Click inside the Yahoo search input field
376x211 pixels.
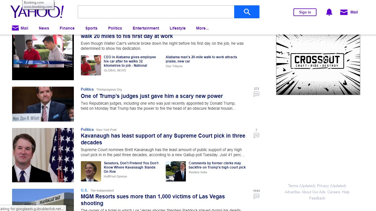[x=156, y=12]
